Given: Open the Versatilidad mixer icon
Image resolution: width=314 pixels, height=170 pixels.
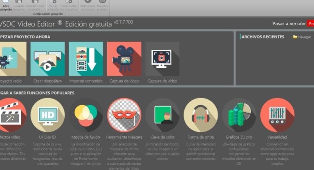Looking at the screenshot, I should click(x=277, y=115).
